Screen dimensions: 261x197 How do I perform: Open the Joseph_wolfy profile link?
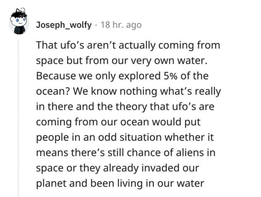click(64, 25)
